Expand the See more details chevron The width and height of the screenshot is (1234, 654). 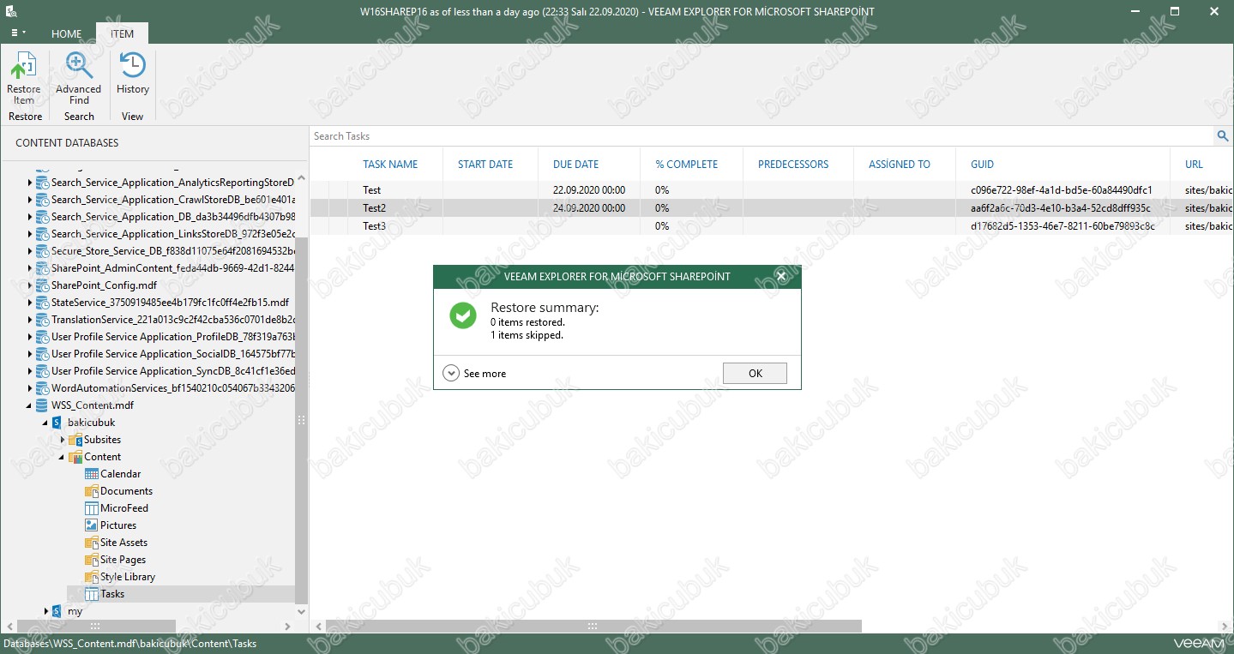tap(451, 373)
